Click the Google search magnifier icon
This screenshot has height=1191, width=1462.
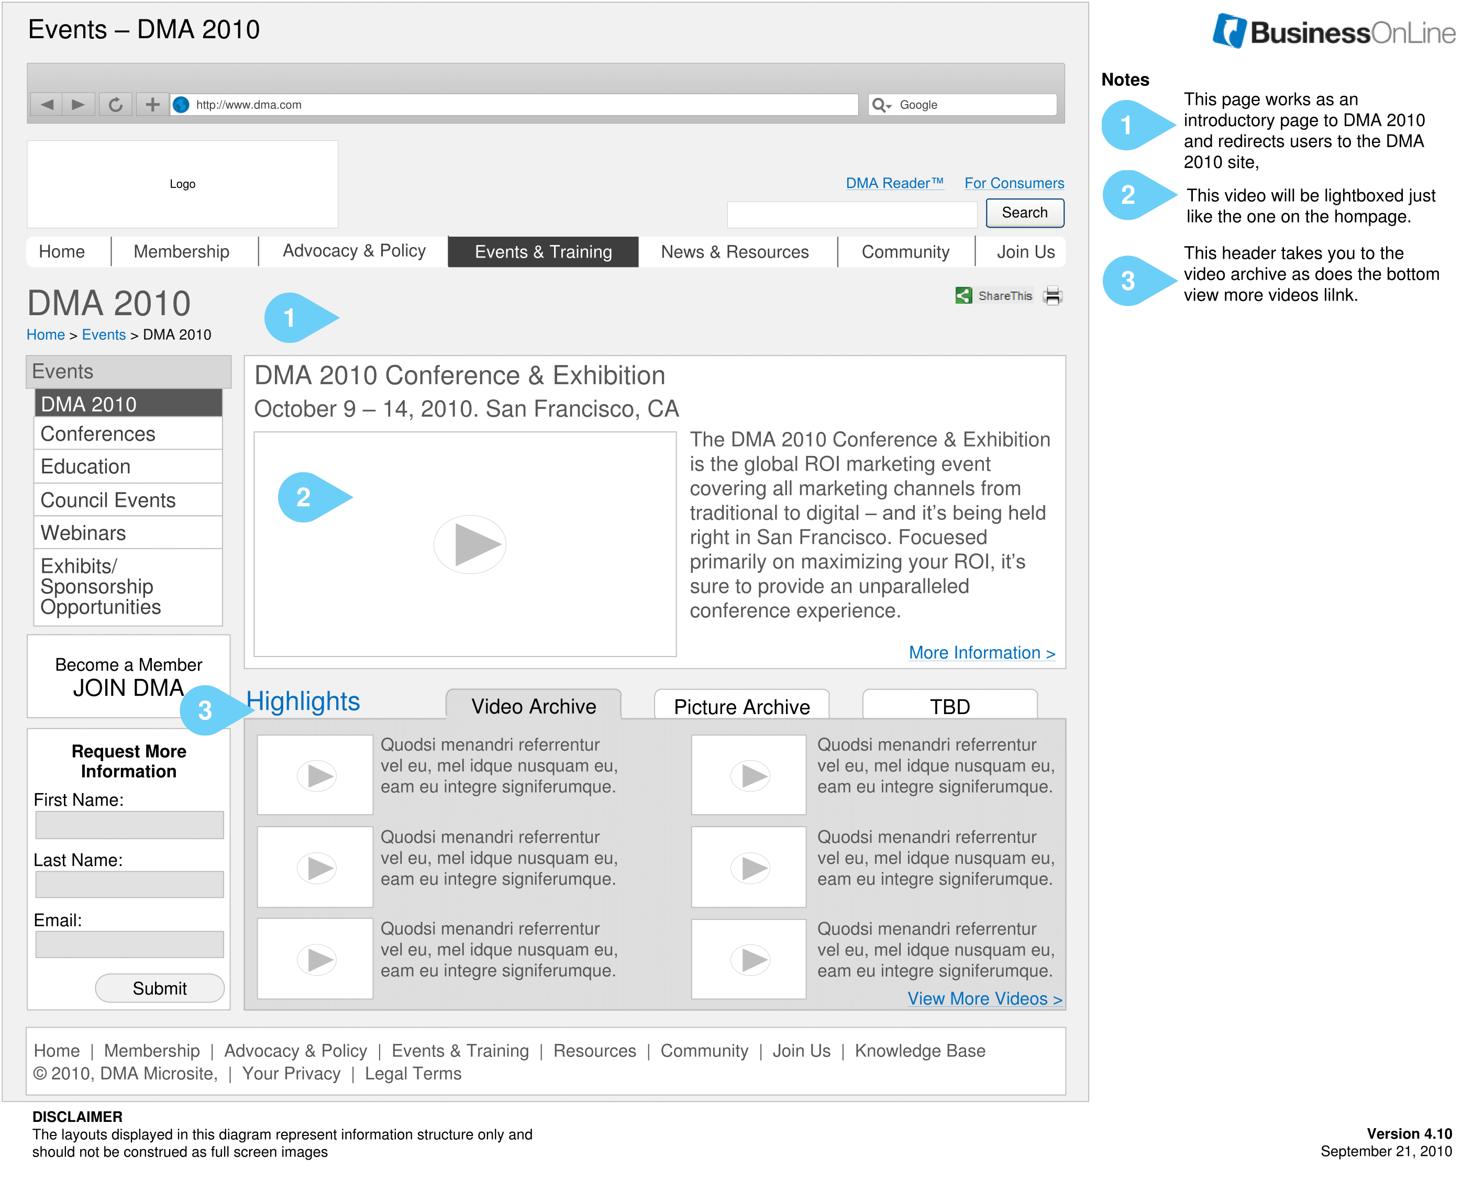click(881, 105)
